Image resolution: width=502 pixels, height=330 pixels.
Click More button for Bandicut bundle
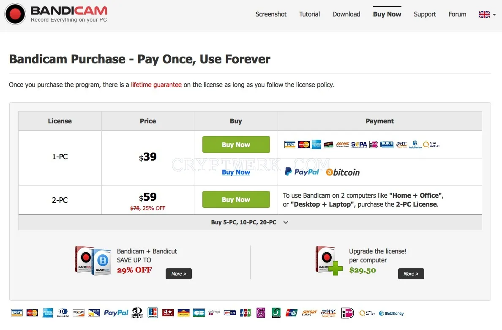point(179,274)
